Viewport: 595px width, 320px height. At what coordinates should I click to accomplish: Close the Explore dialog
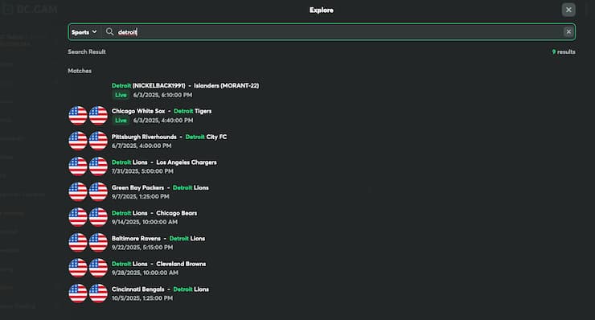[x=568, y=10]
